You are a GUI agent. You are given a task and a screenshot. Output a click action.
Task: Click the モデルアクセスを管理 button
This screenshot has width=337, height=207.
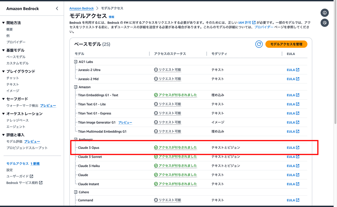click(x=286, y=44)
